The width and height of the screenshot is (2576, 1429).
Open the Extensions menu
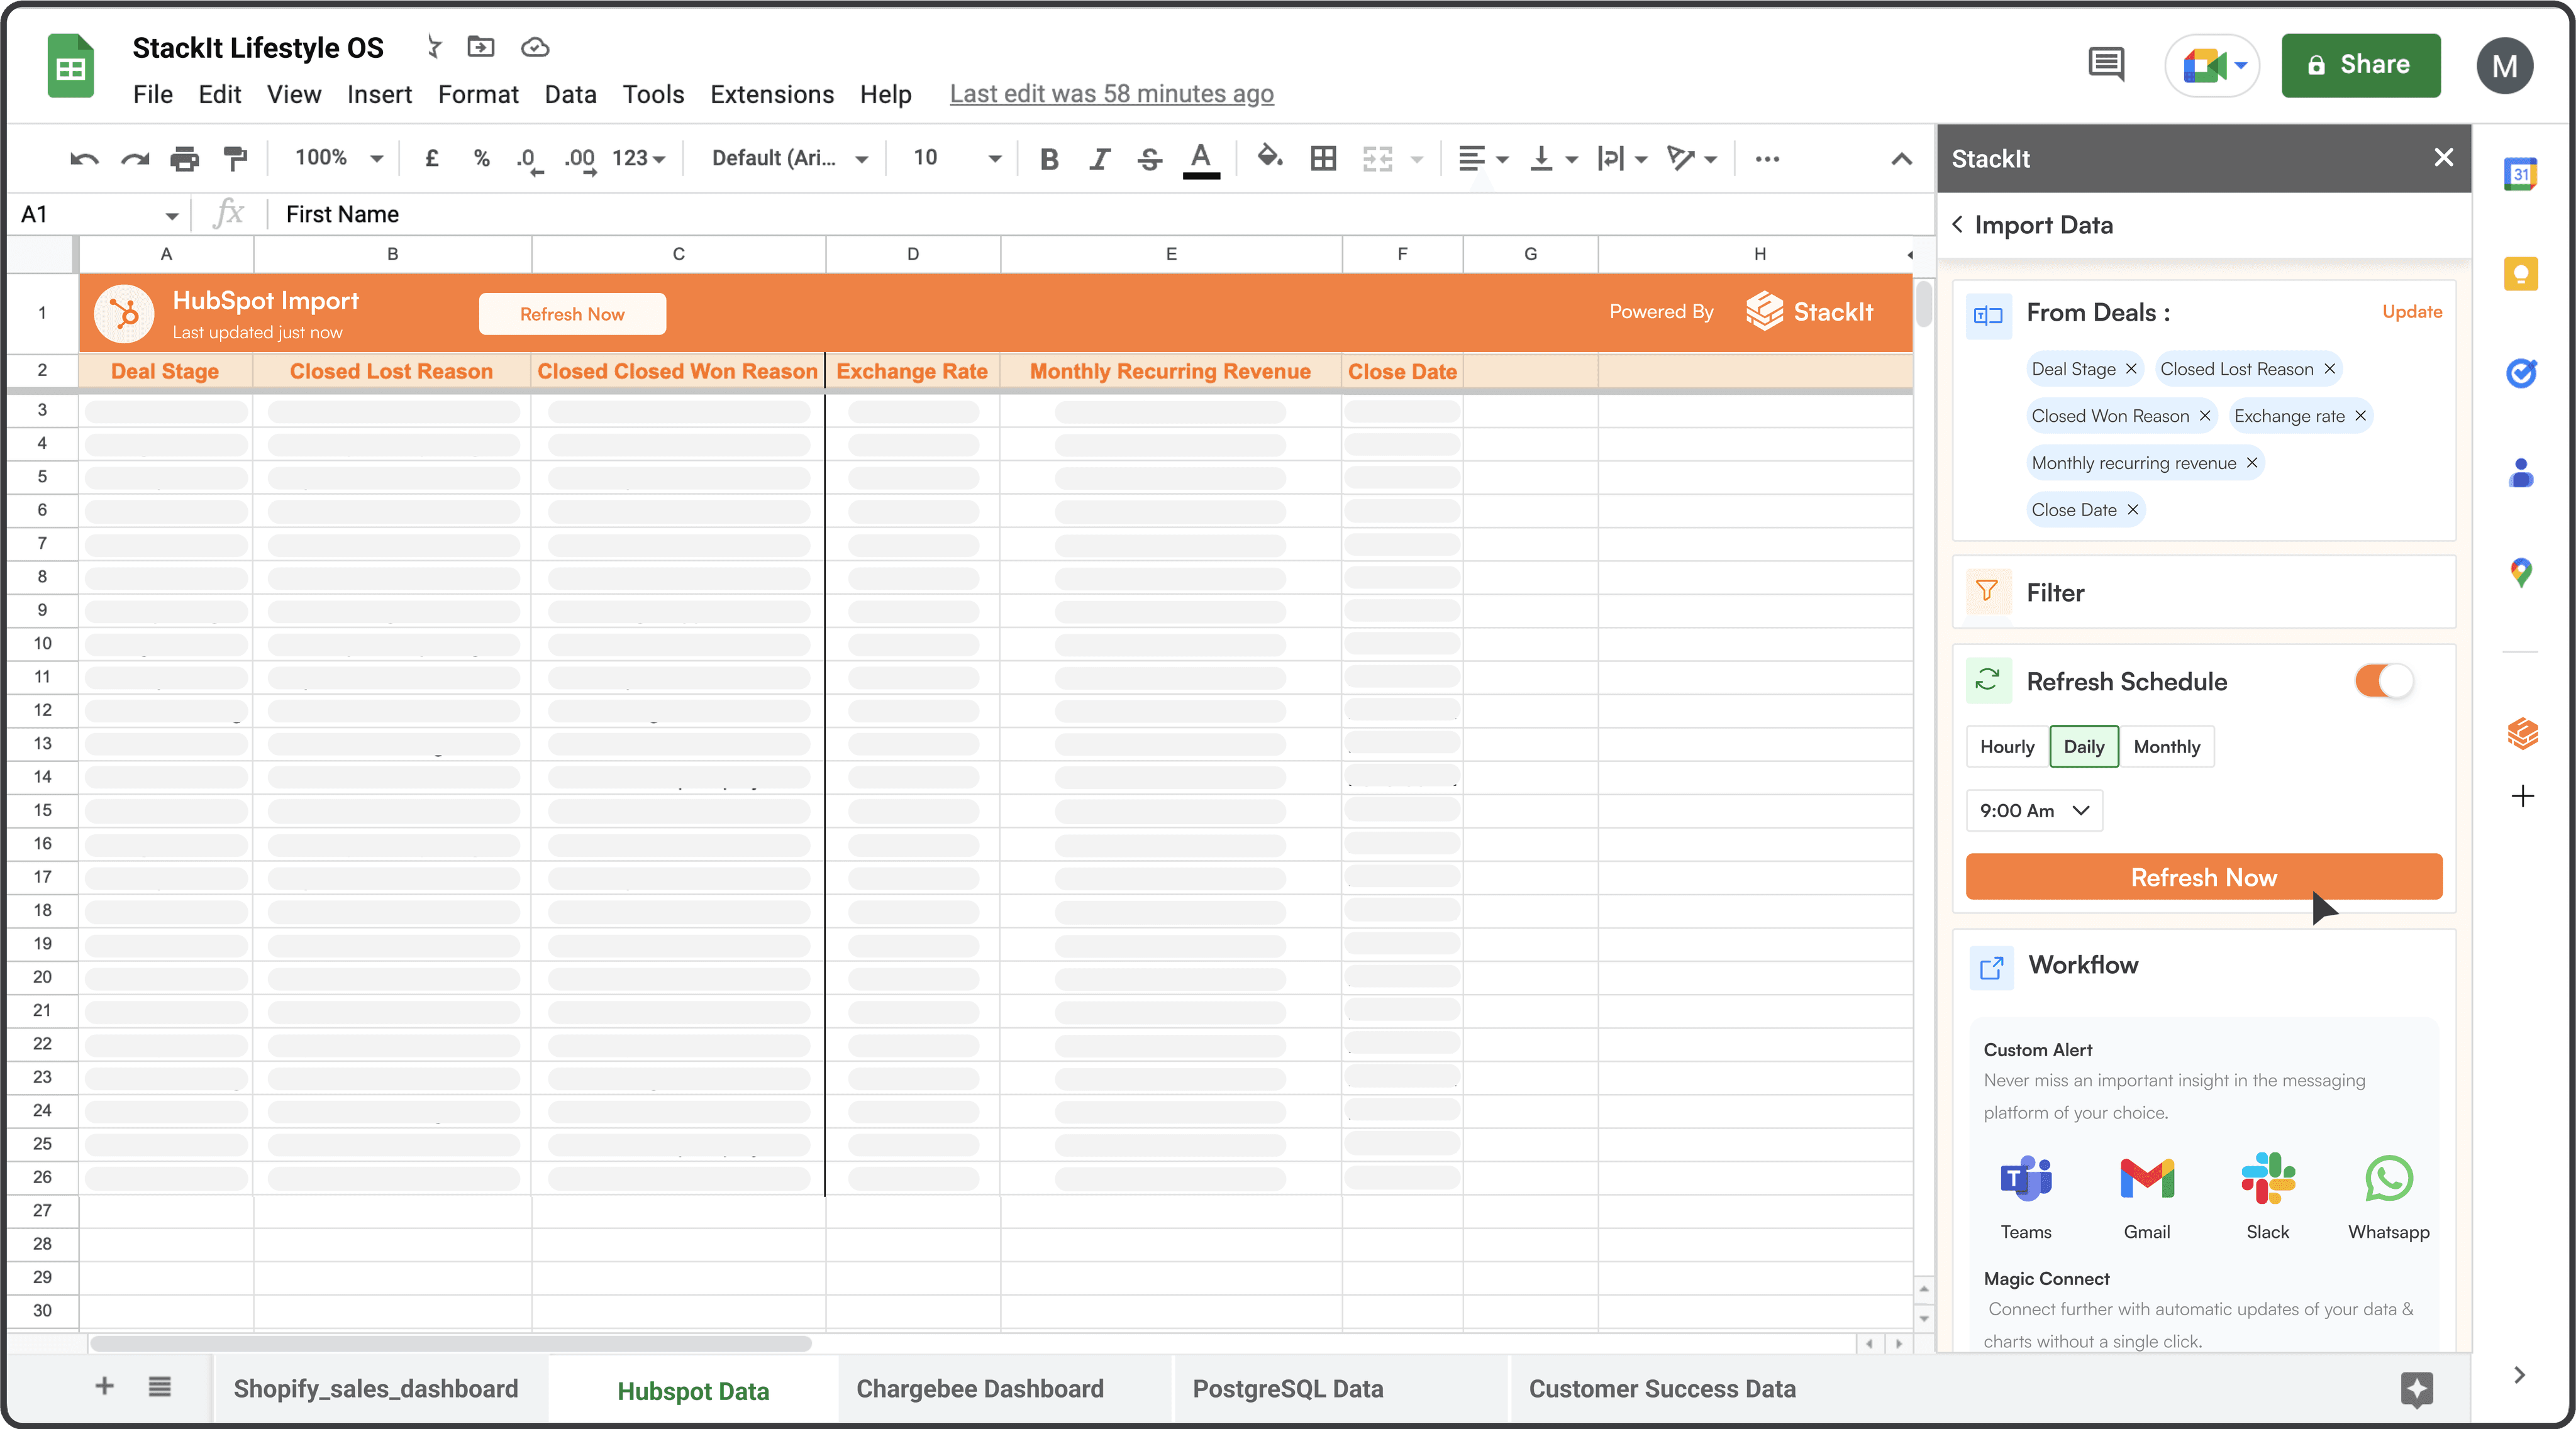(x=771, y=94)
